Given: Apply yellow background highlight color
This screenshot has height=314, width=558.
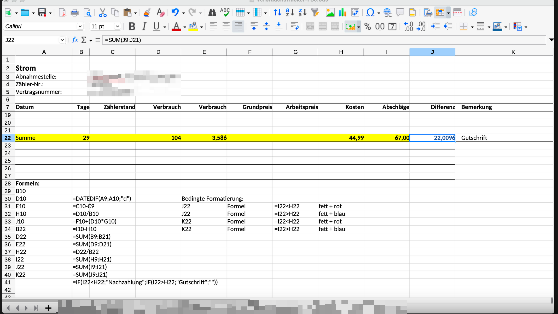Looking at the screenshot, I should [193, 27].
